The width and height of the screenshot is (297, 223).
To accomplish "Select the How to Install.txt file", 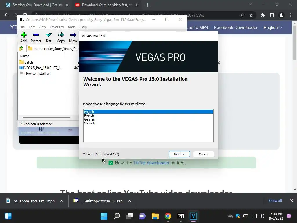I will (35, 73).
